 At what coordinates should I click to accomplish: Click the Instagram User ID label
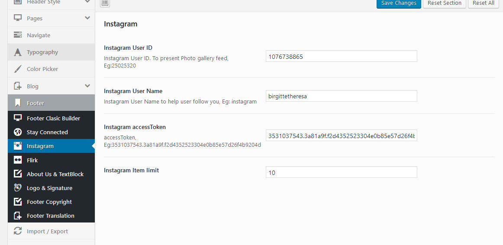click(128, 48)
